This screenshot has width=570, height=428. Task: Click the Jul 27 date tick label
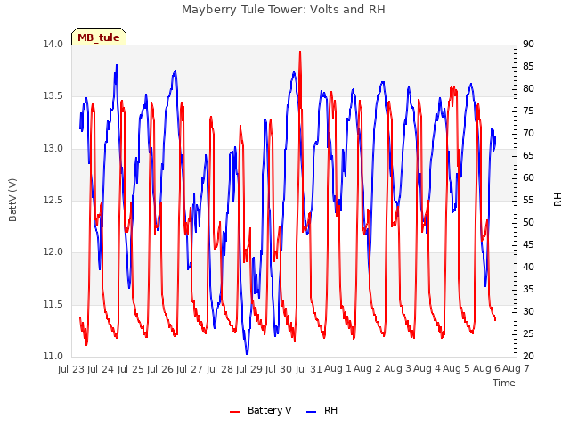[190, 369]
